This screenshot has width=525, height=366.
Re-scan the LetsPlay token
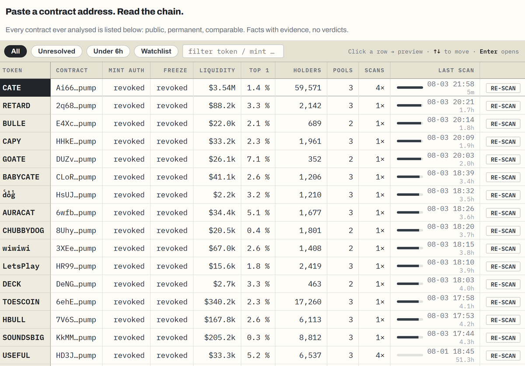pyautogui.click(x=503, y=267)
